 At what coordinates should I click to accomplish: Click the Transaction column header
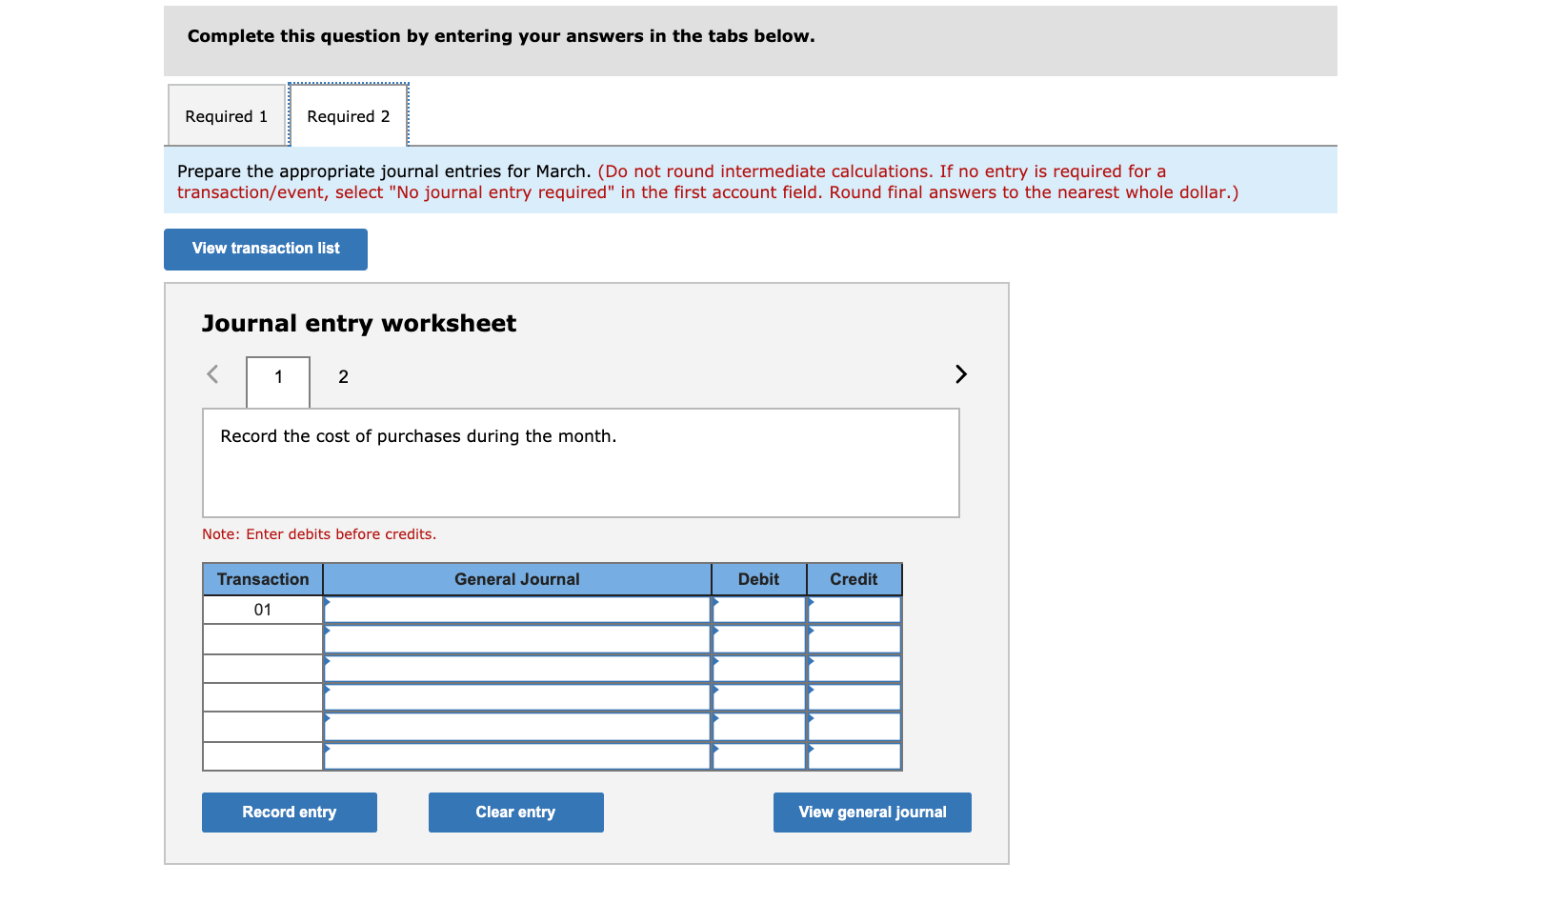pos(263,579)
